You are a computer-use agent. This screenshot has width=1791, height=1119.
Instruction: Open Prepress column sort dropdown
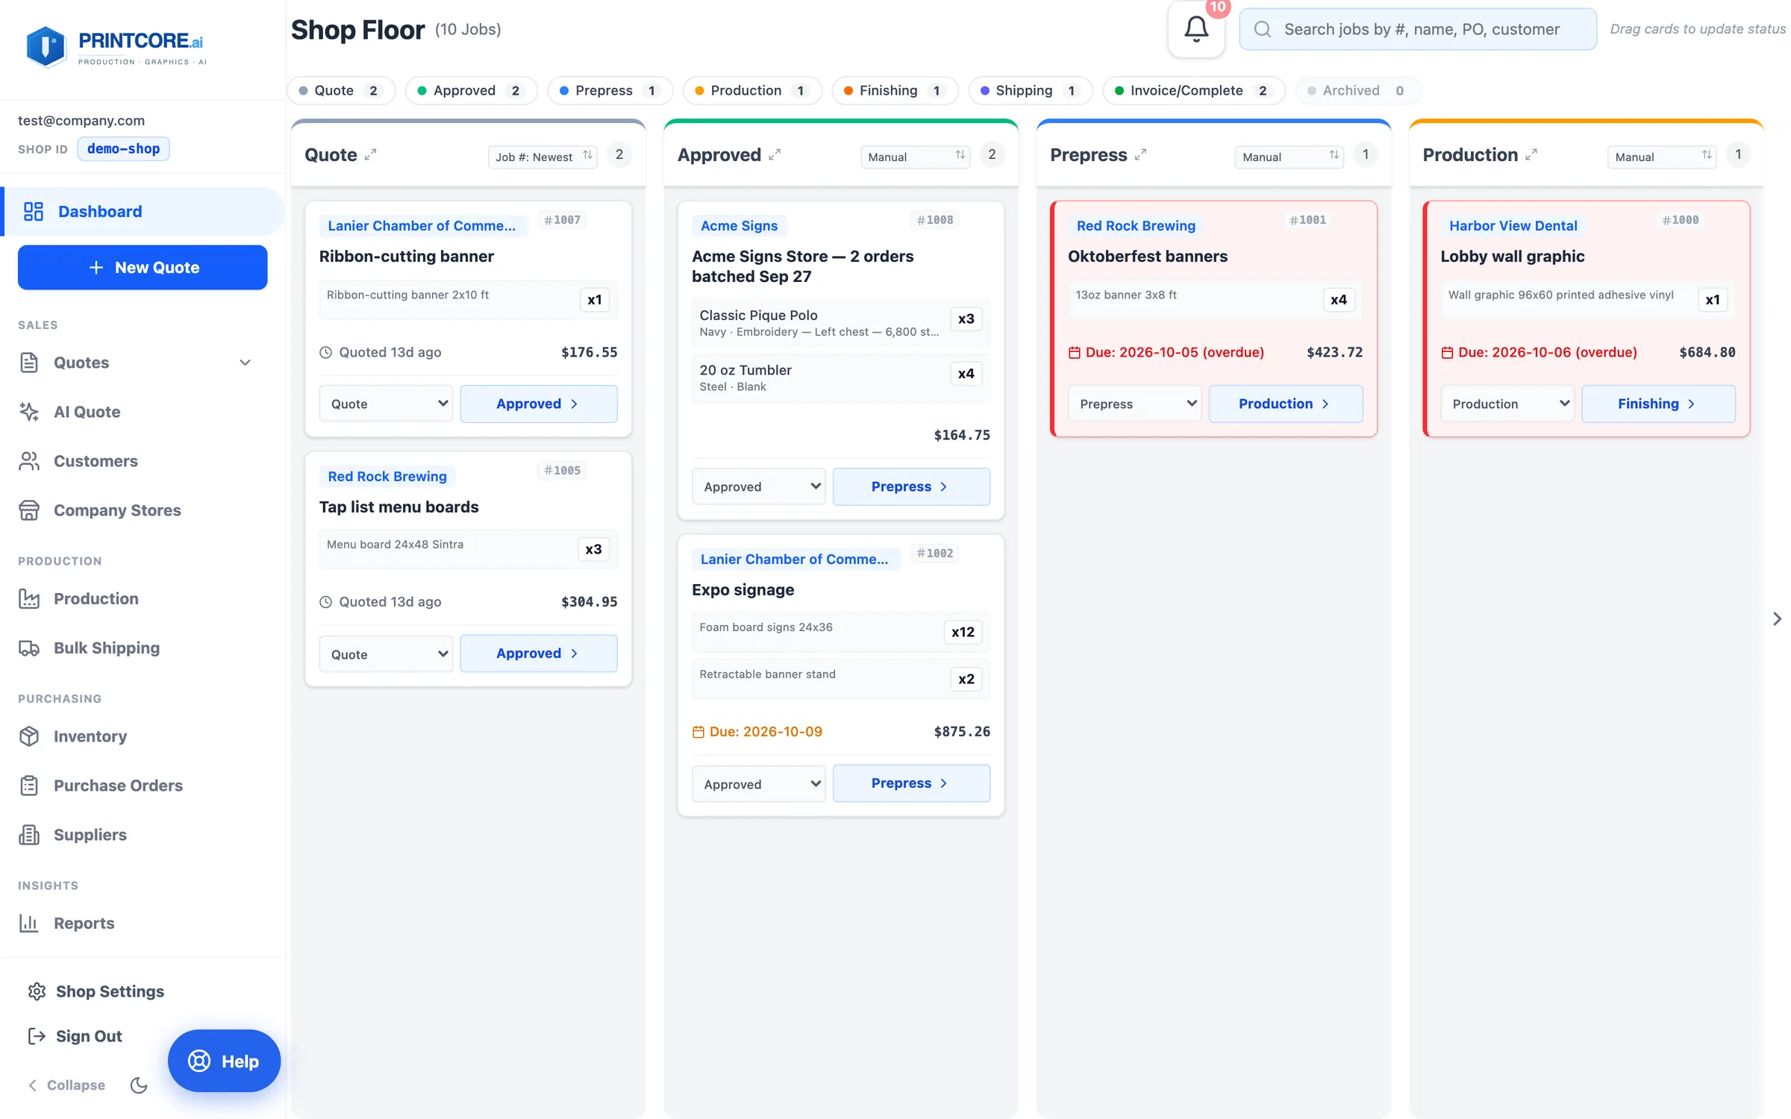1289,156
